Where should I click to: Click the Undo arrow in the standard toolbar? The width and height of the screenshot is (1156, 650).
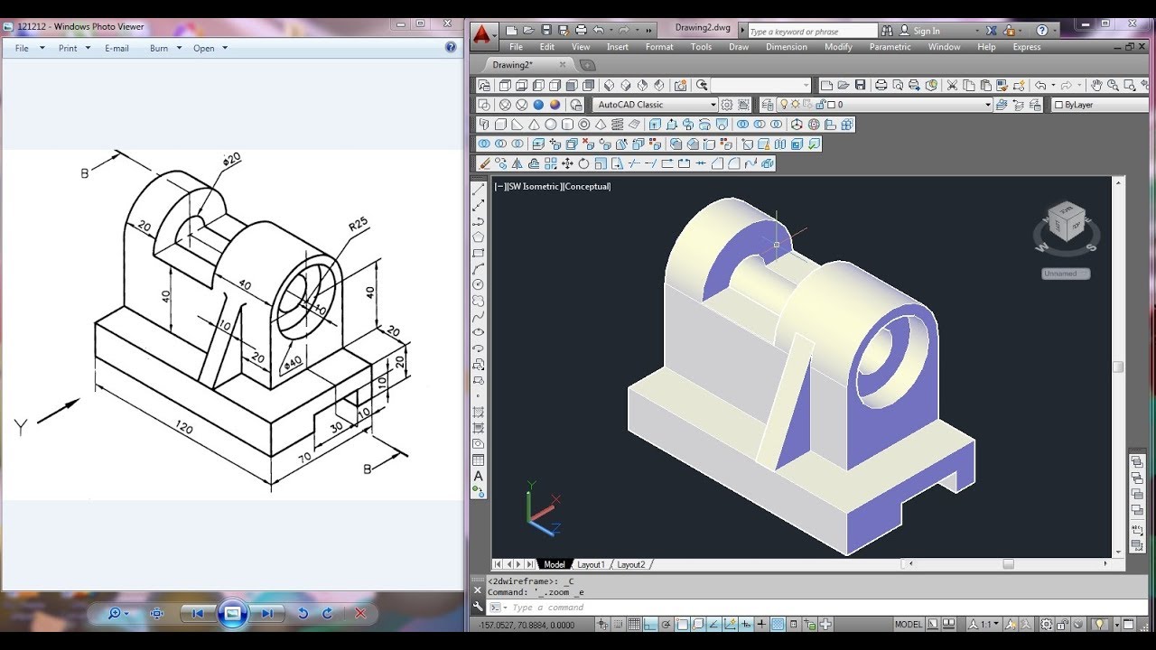pyautogui.click(x=1040, y=85)
